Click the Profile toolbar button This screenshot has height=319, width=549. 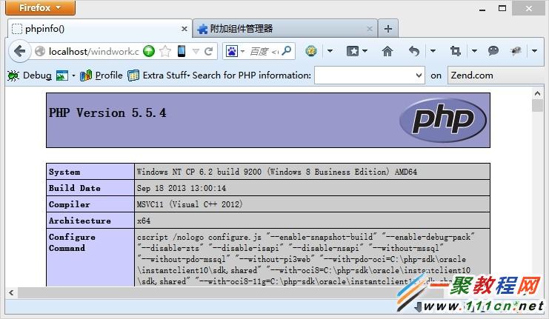tap(109, 75)
